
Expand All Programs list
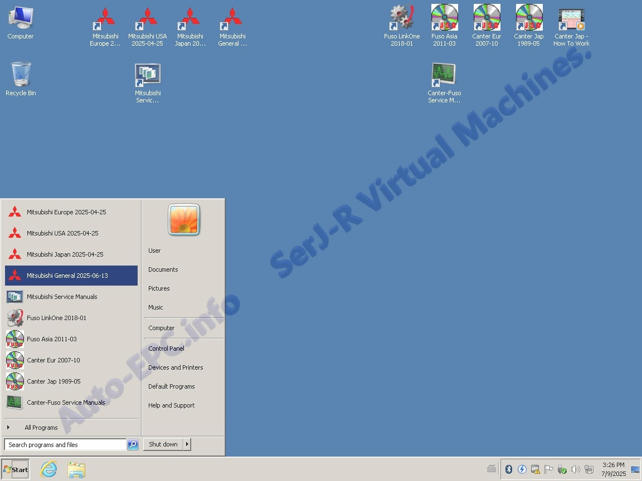41,428
